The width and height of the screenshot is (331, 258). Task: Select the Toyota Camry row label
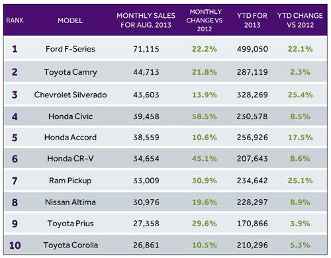(70, 72)
